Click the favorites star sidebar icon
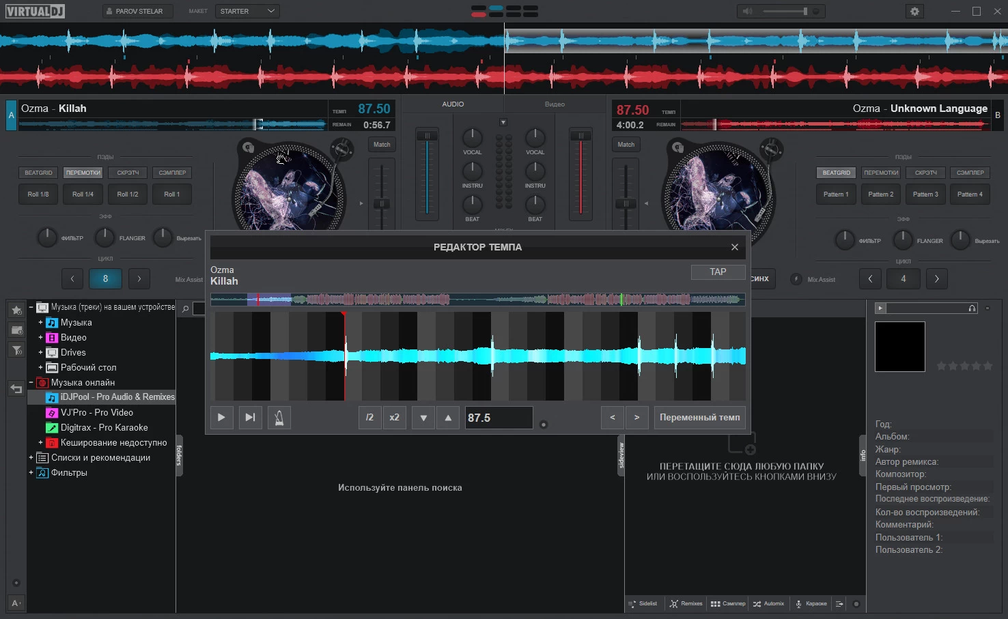 pyautogui.click(x=16, y=311)
